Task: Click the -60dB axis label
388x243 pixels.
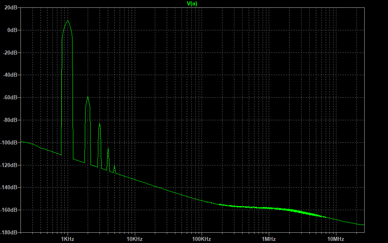Action: (11, 97)
